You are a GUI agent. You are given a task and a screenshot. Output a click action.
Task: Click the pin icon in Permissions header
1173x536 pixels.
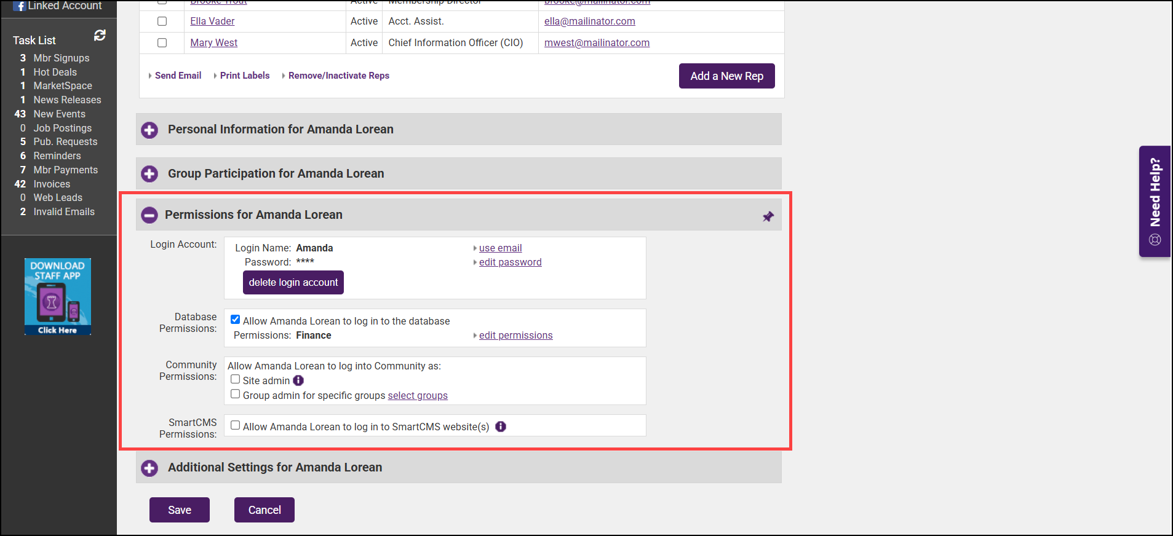point(768,216)
